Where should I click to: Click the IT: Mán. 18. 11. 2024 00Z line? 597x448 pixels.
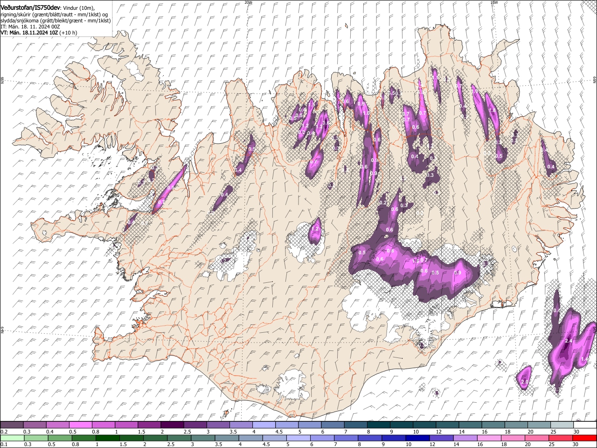tap(30, 27)
